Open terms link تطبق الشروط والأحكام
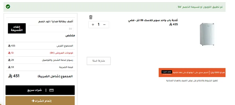The height and width of the screenshot is (105, 235). pos(192,81)
